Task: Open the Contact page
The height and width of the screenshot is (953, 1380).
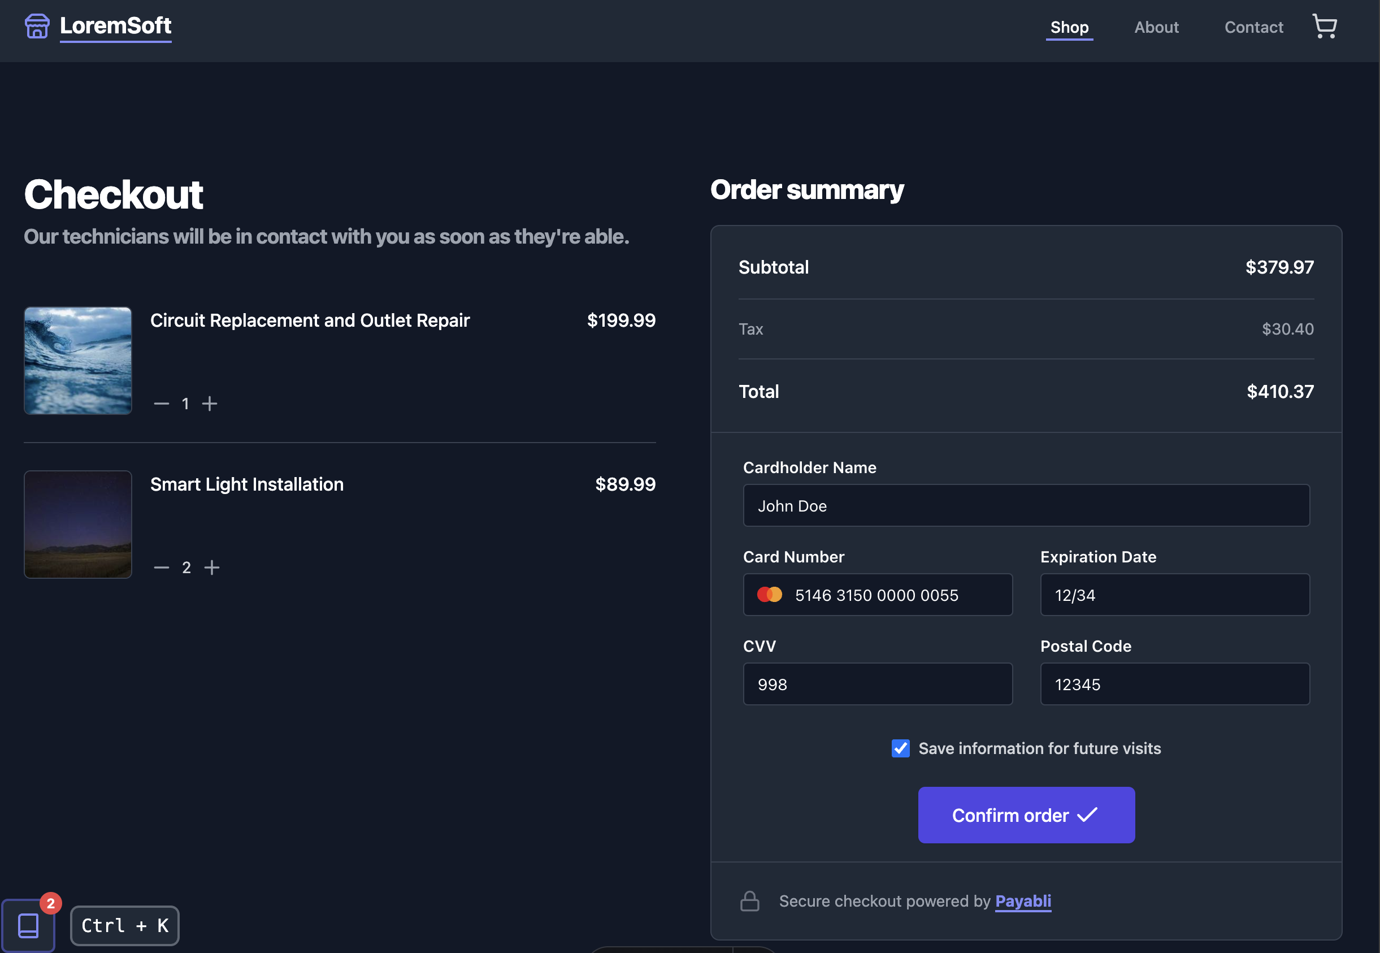Action: pos(1253,28)
